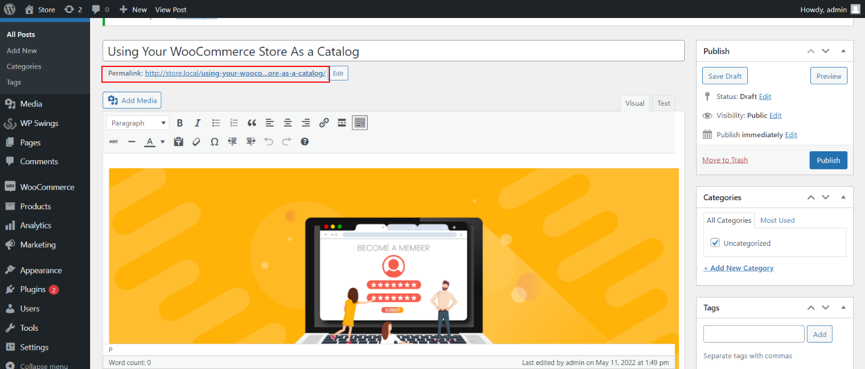Open keyboard shortcuts help
865x369 pixels.
(x=305, y=142)
